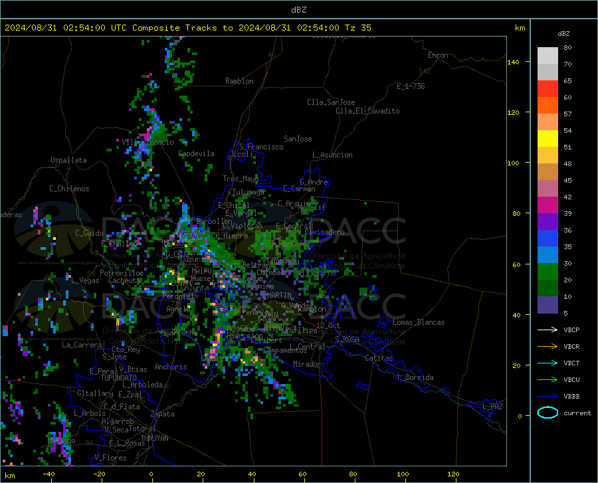
Task: Click the 'L_PAZ' map label
Action: pyautogui.click(x=493, y=407)
